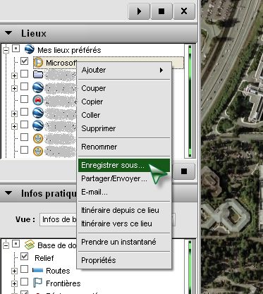Viewport: 263px width, 294px height.
Task: Open the Ajouter submenu
Action: (124, 70)
